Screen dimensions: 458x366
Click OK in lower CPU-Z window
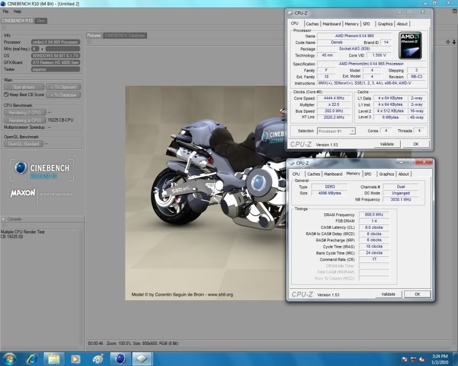pos(417,294)
